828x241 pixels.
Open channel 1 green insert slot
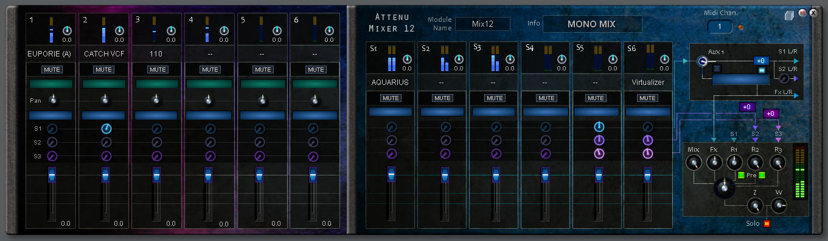(x=51, y=84)
